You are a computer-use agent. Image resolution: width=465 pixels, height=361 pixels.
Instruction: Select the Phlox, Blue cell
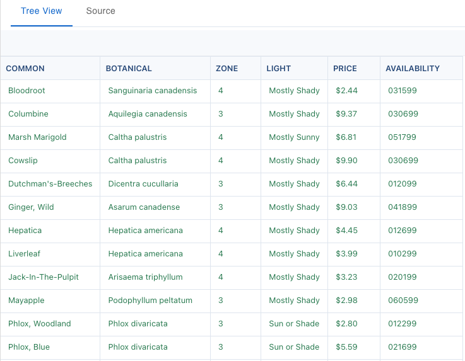(50, 347)
